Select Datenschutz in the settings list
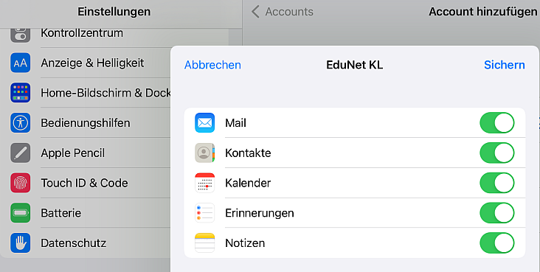This screenshot has width=540, height=272. 90,243
